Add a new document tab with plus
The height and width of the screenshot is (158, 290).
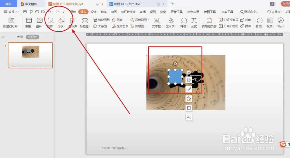click(173, 4)
